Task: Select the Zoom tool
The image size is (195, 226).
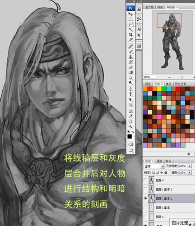Action: pos(130,126)
